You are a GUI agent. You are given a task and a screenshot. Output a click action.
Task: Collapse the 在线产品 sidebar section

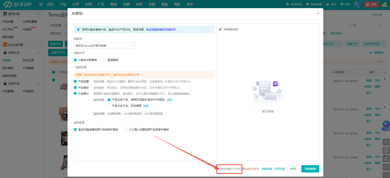38,83
